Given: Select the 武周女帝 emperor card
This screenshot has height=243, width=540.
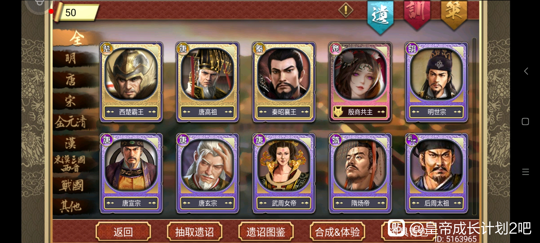Looking at the screenshot, I should point(284,173).
